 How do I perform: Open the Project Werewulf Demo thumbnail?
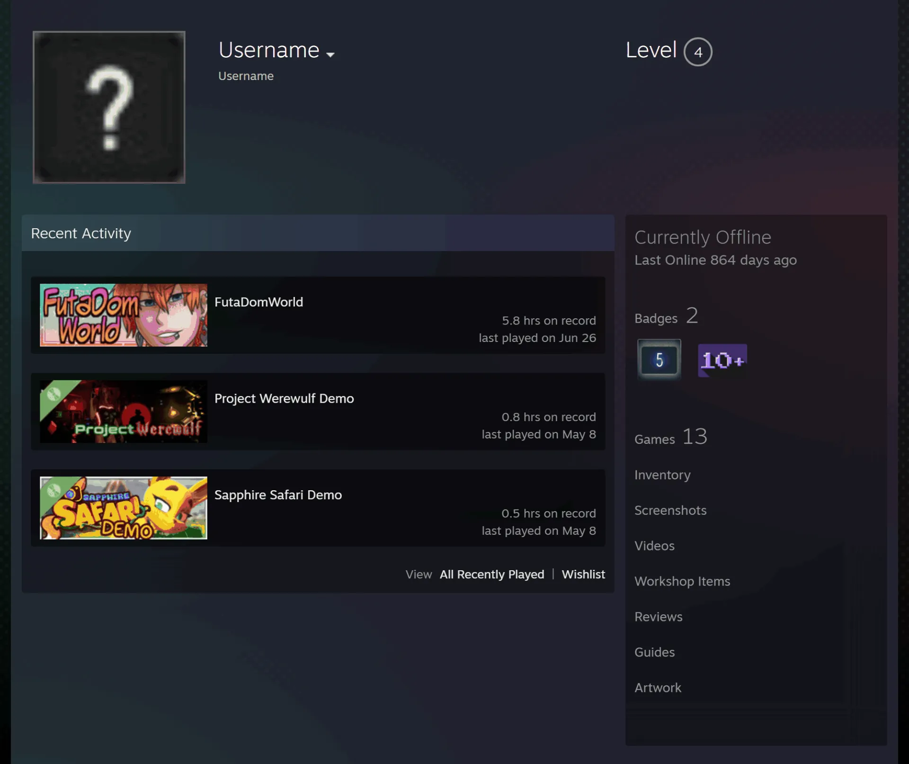(124, 412)
